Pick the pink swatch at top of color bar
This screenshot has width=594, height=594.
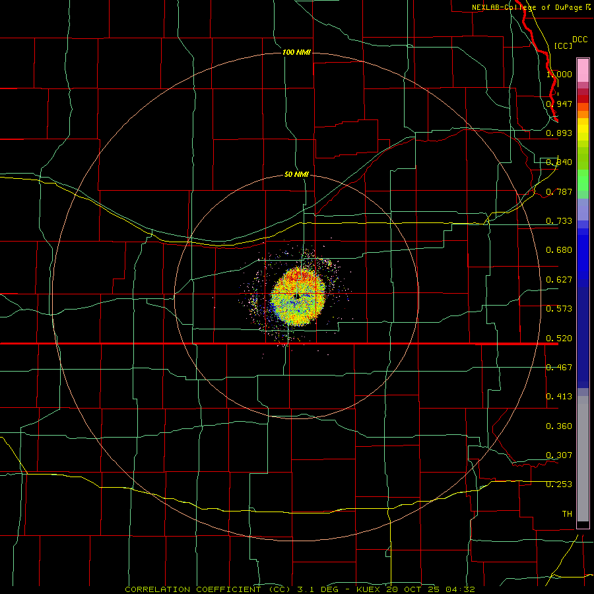tap(583, 71)
